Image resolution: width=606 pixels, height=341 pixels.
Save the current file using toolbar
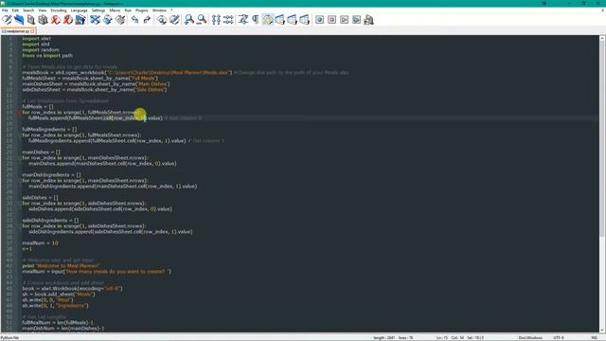pyautogui.click(x=31, y=19)
